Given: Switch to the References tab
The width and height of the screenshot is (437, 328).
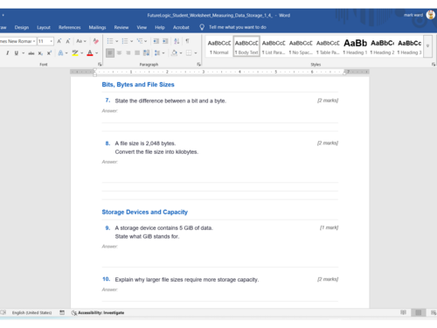Looking at the screenshot, I should (x=70, y=27).
